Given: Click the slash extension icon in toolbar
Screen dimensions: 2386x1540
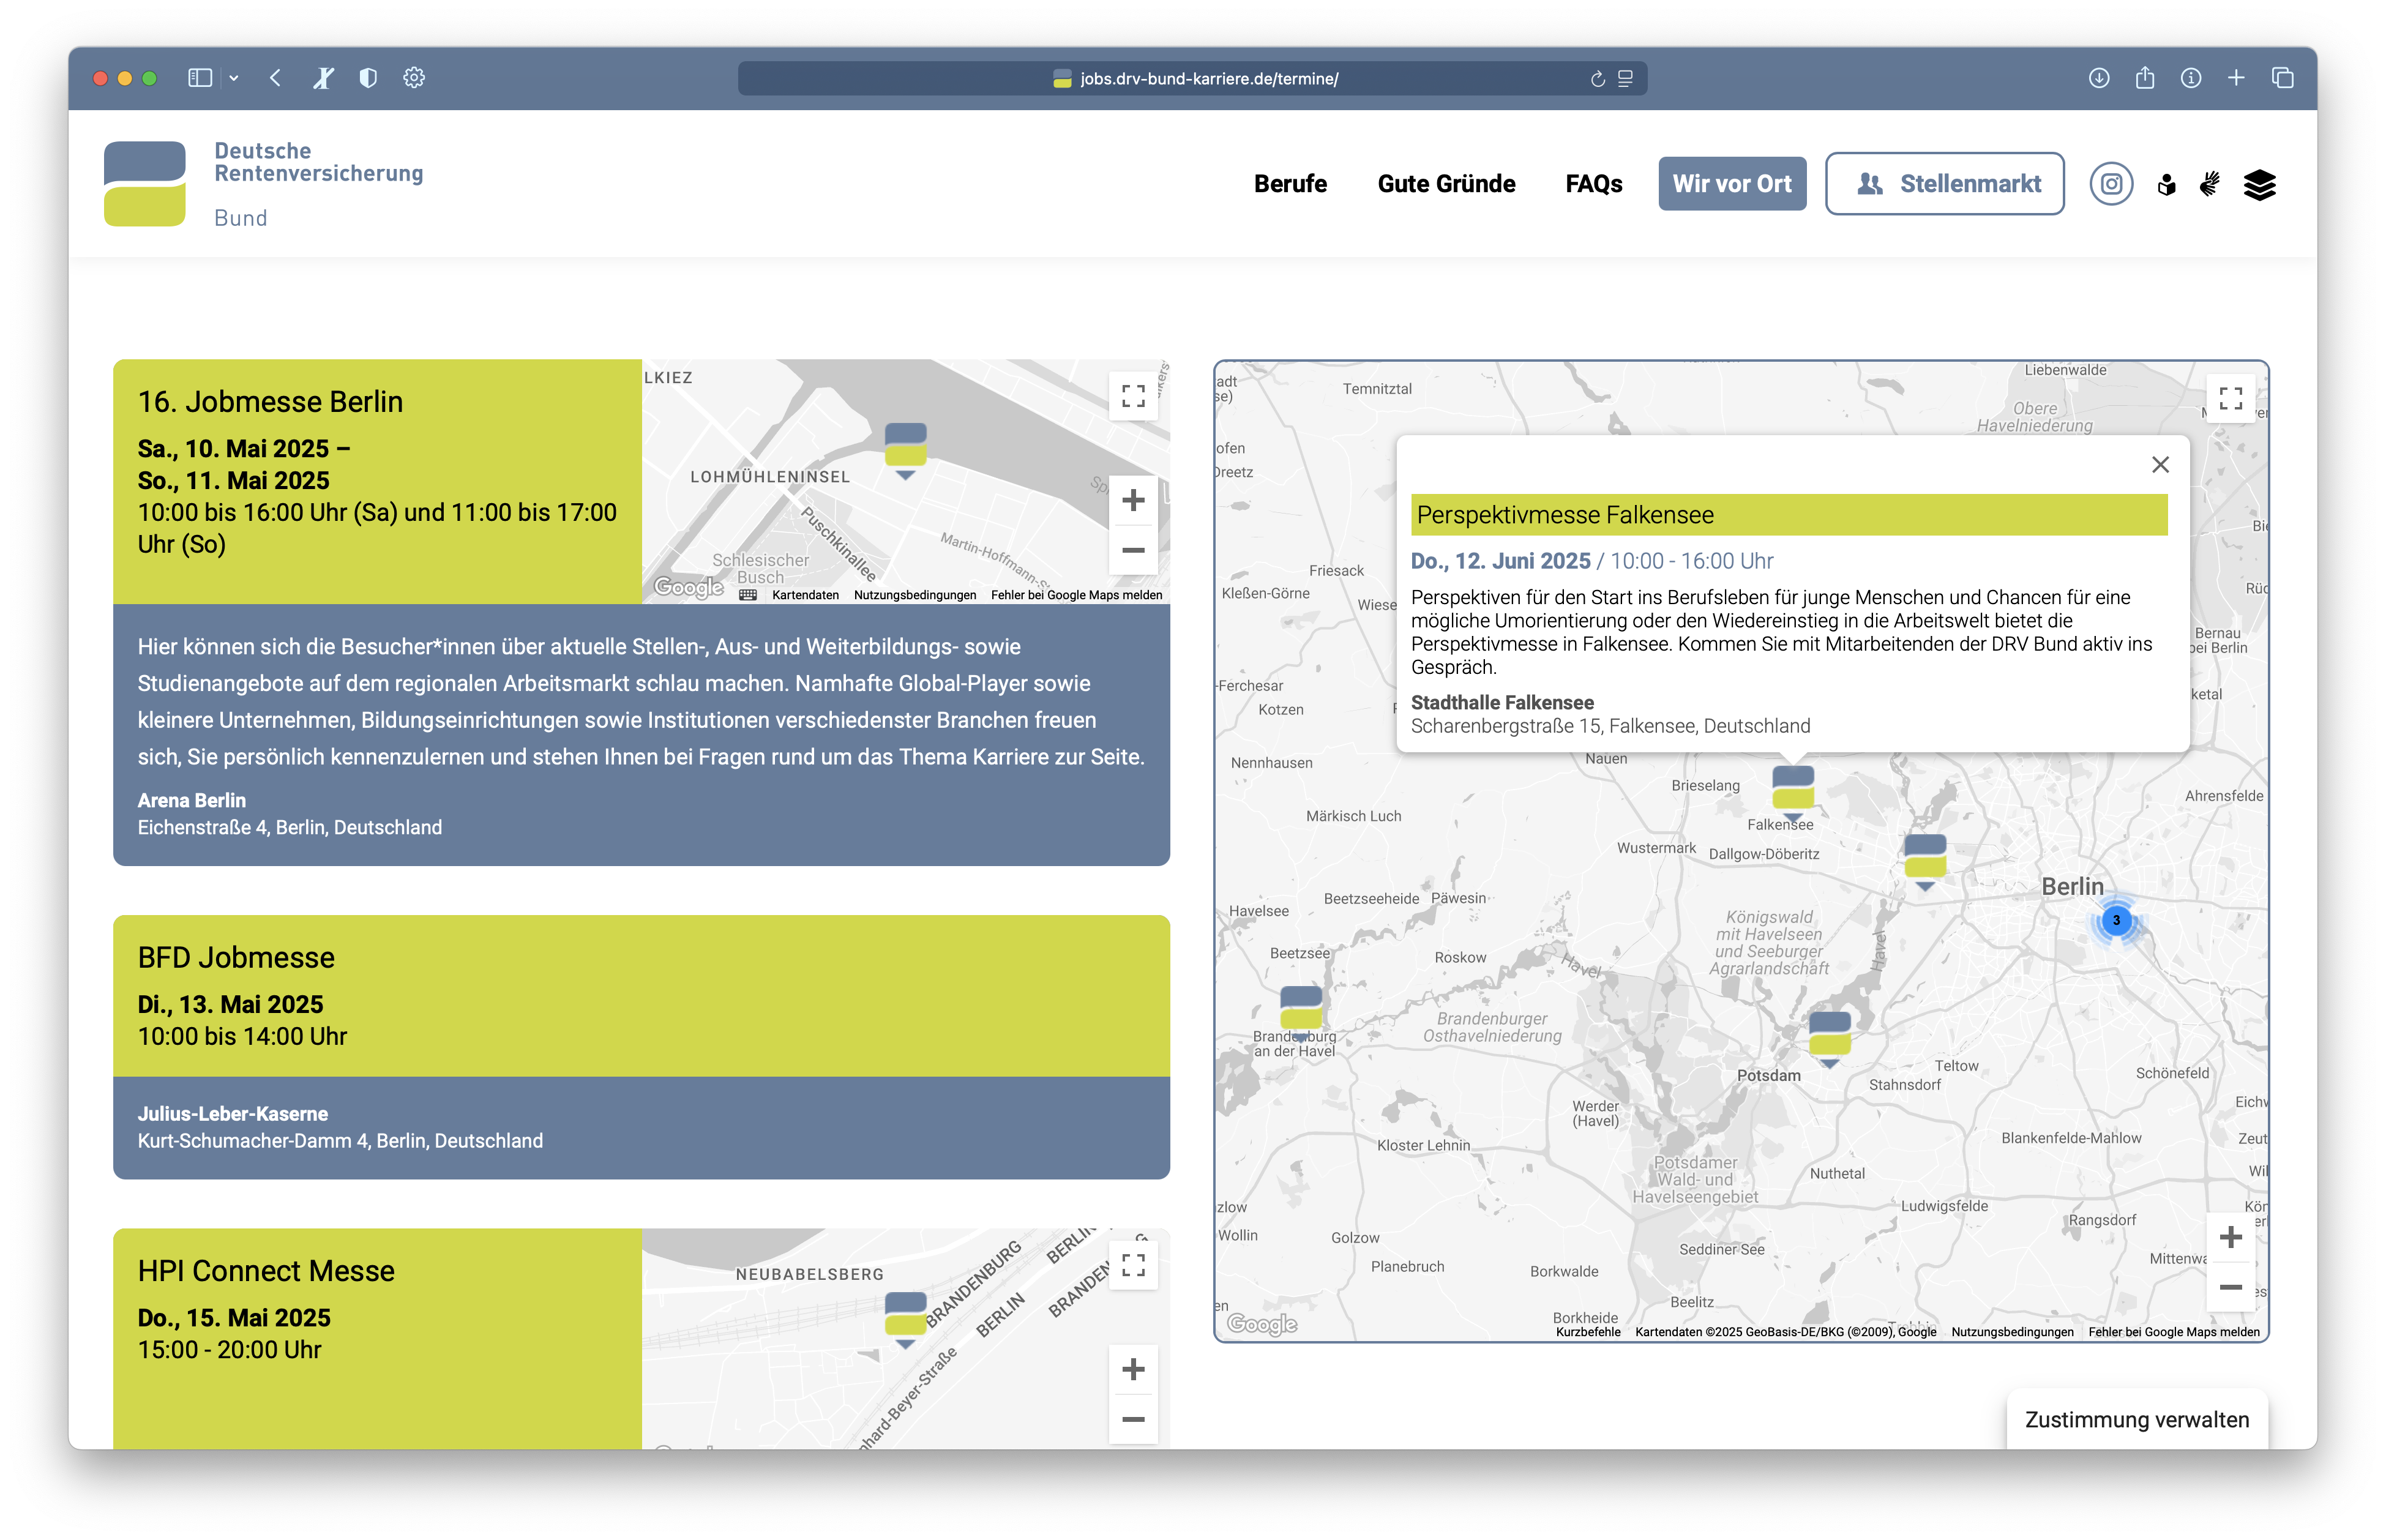Looking at the screenshot, I should click(322, 78).
